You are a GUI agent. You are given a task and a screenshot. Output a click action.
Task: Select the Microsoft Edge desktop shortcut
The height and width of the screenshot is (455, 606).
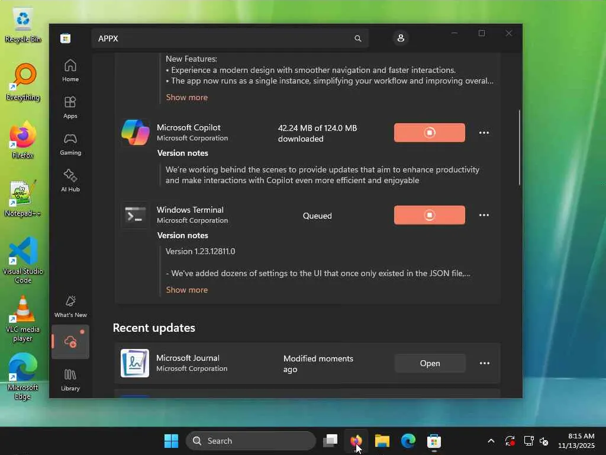tap(22, 376)
